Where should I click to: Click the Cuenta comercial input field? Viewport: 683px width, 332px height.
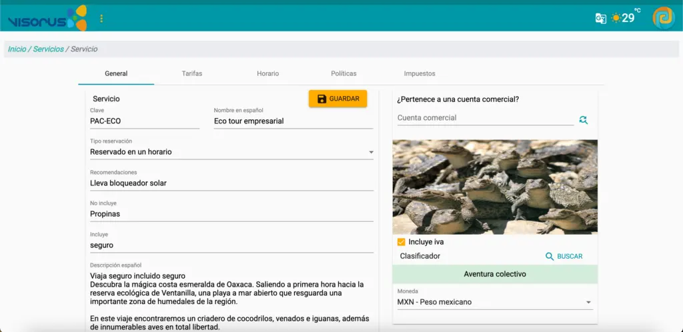tap(486, 118)
